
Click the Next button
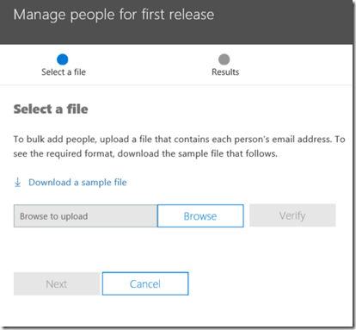click(57, 283)
